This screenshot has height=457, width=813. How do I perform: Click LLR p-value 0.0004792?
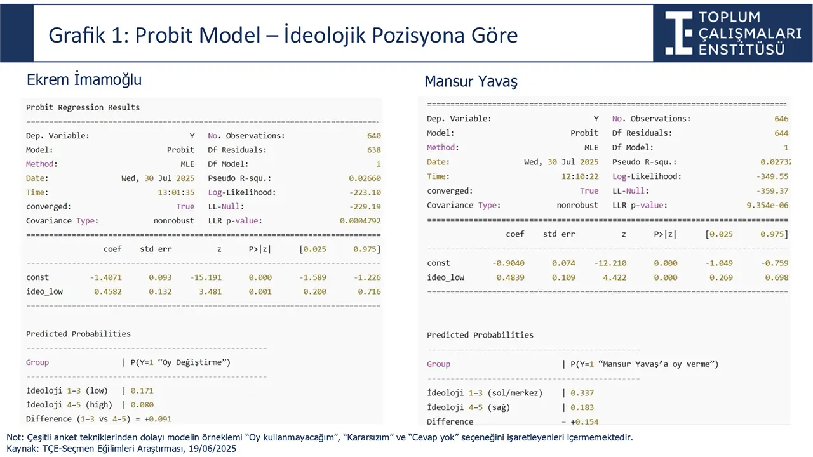(x=360, y=221)
